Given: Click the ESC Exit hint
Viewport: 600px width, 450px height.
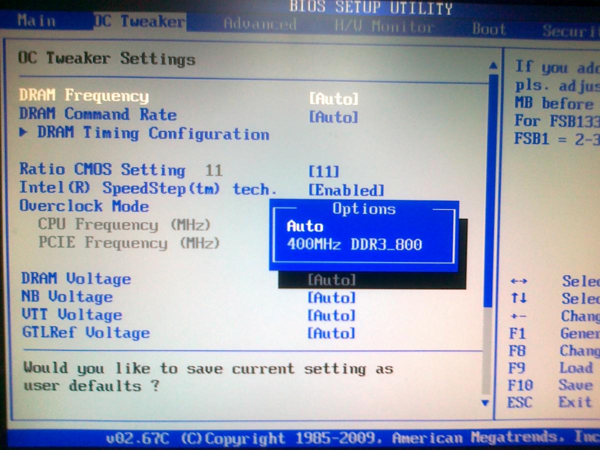Looking at the screenshot, I should point(549,402).
